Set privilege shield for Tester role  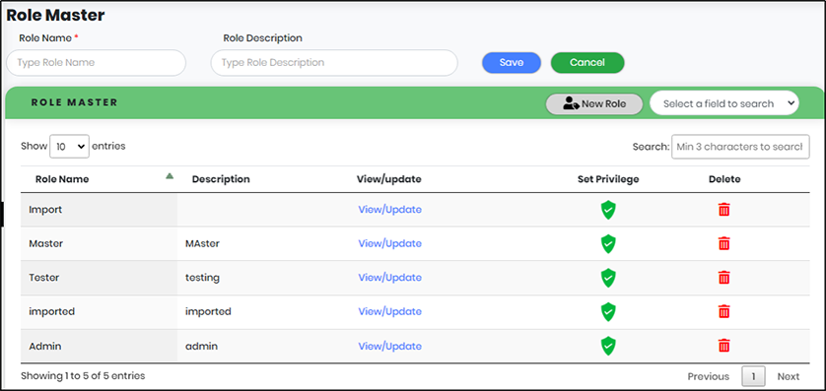coord(608,278)
